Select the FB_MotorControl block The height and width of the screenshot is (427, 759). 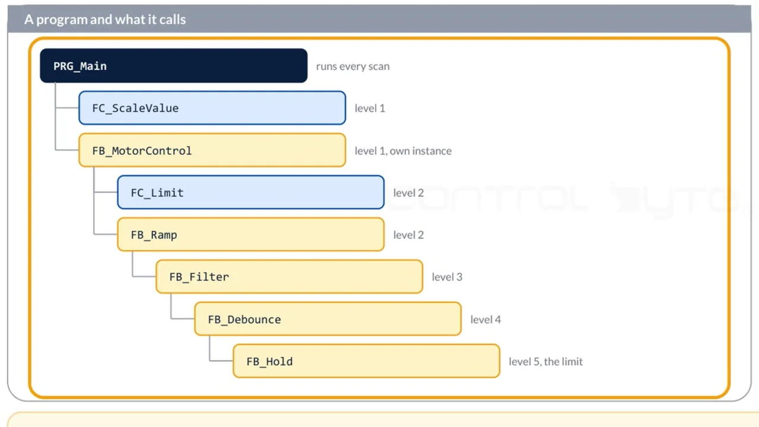pyautogui.click(x=212, y=150)
